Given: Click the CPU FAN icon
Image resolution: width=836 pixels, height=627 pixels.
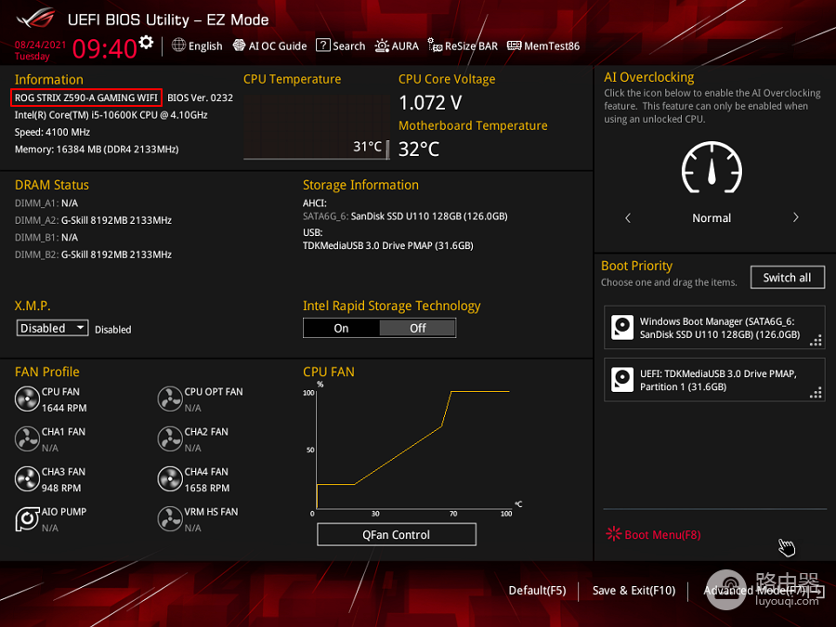Looking at the screenshot, I should [27, 398].
